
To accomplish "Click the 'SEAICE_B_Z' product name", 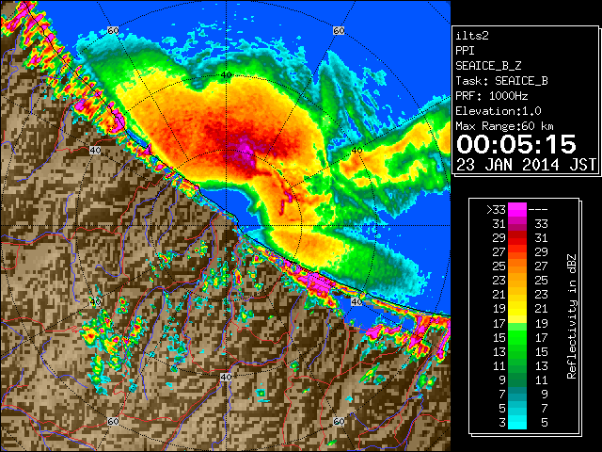I will [x=488, y=66].
